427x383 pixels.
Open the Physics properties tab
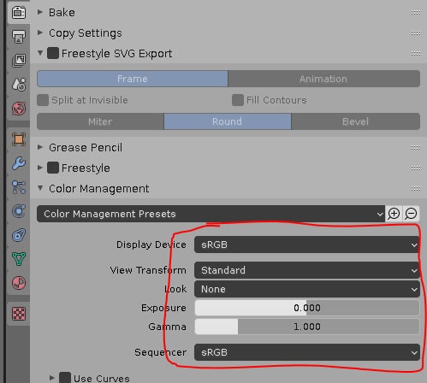pos(19,211)
